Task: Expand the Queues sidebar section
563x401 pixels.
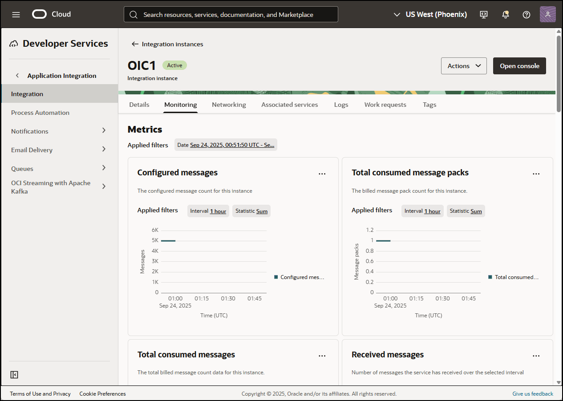Action: click(104, 168)
